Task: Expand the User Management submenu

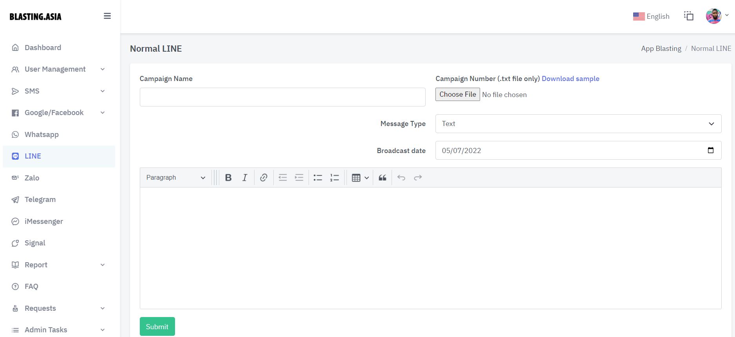Action: [103, 69]
